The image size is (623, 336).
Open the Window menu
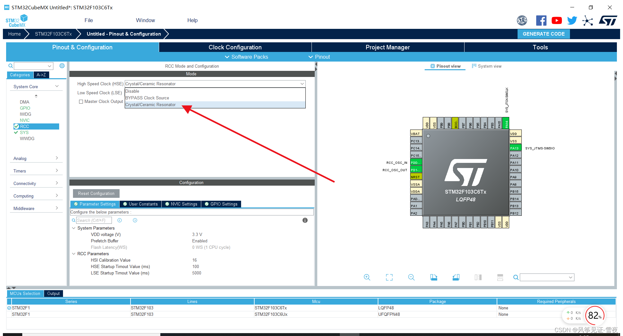click(145, 20)
